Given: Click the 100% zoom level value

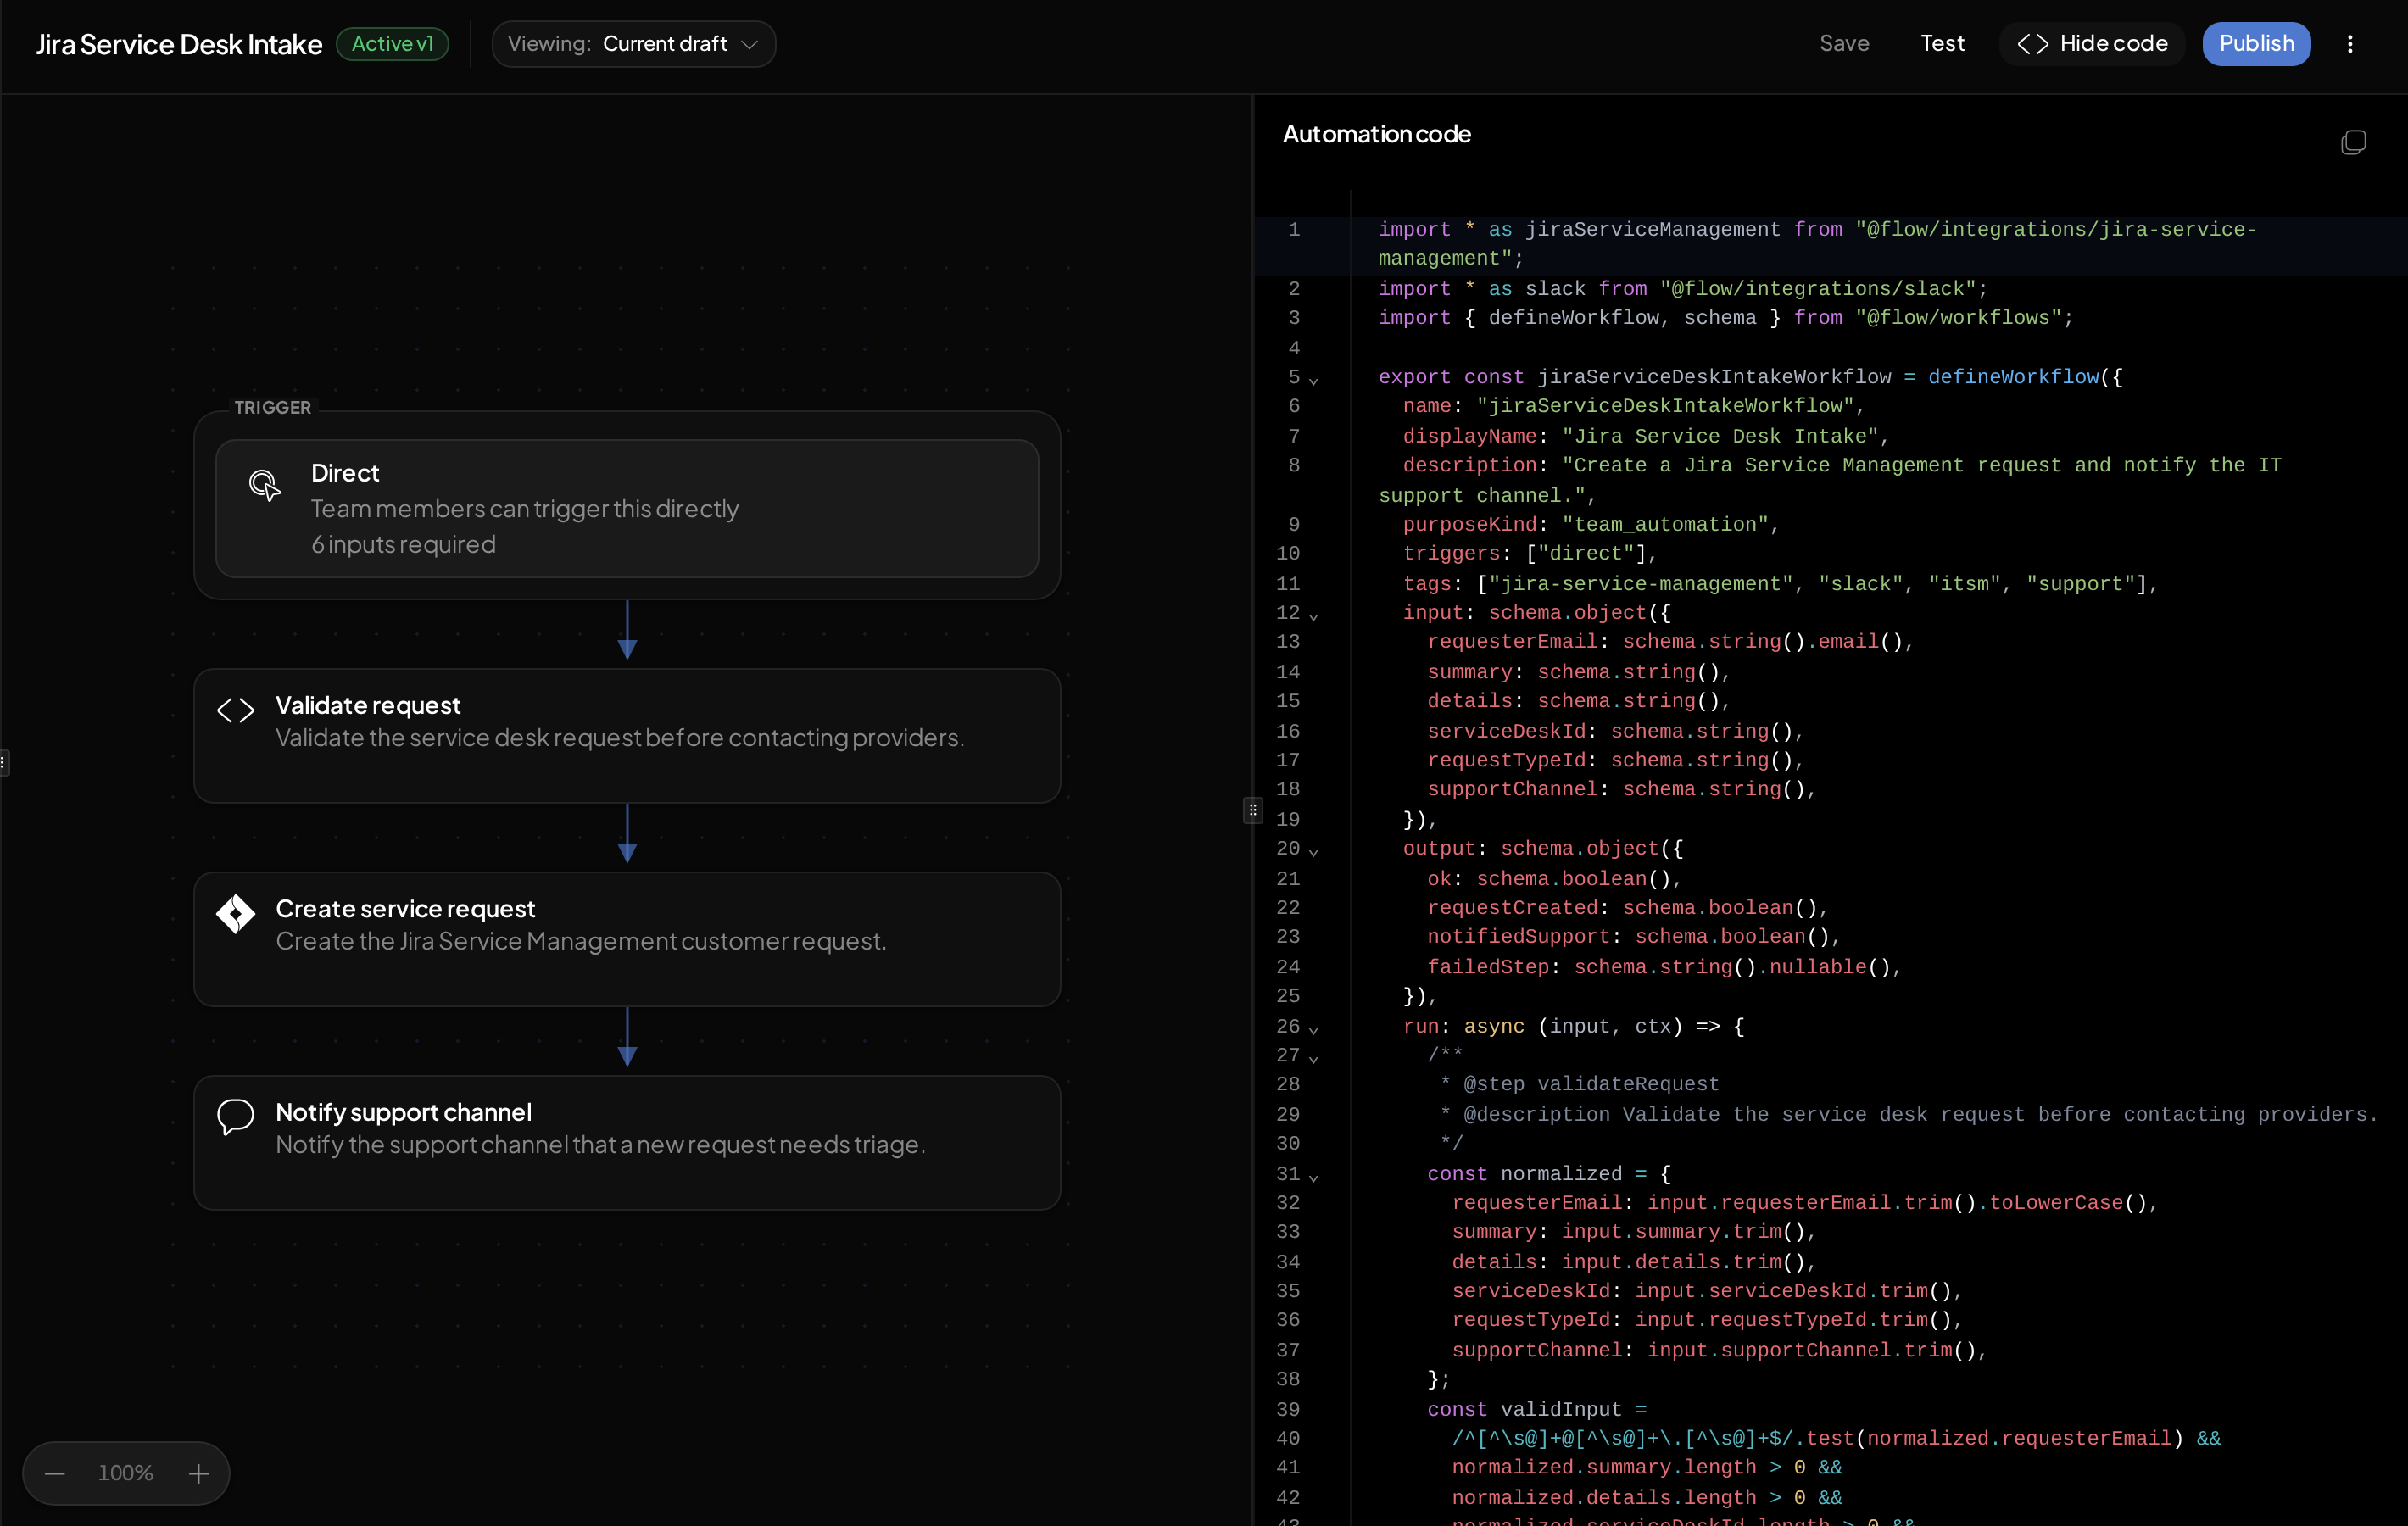Looking at the screenshot, I should pos(126,1473).
